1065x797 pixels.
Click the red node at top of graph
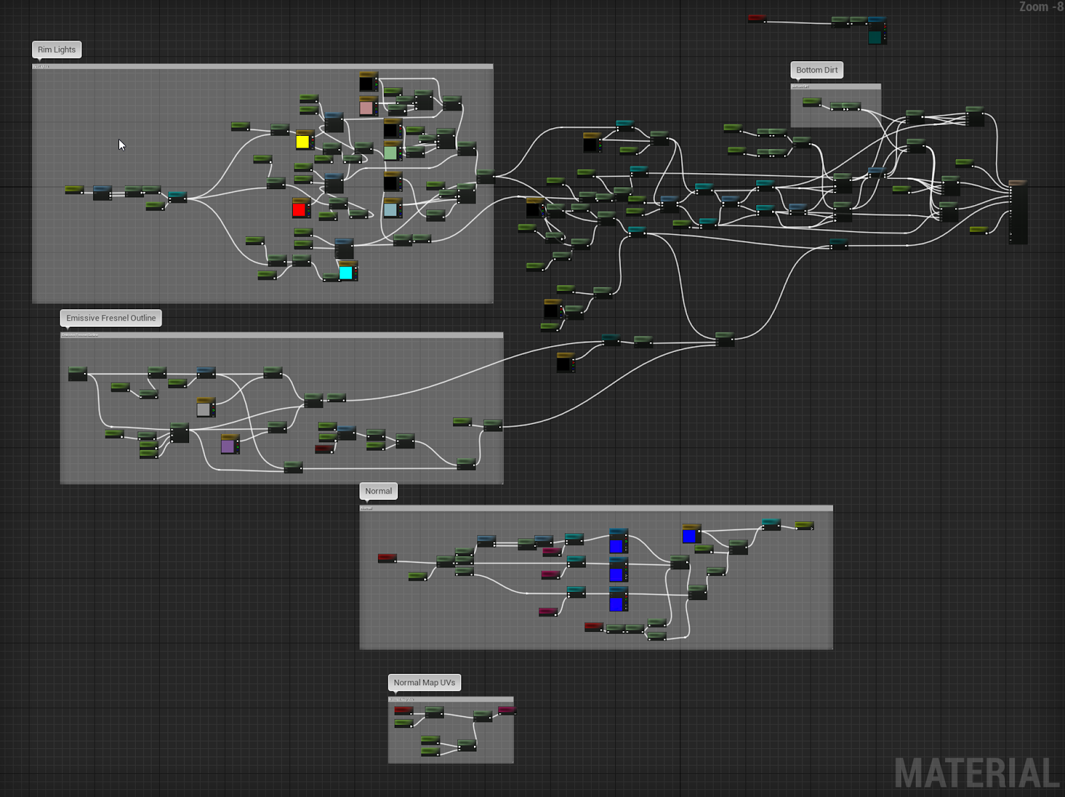click(x=756, y=18)
